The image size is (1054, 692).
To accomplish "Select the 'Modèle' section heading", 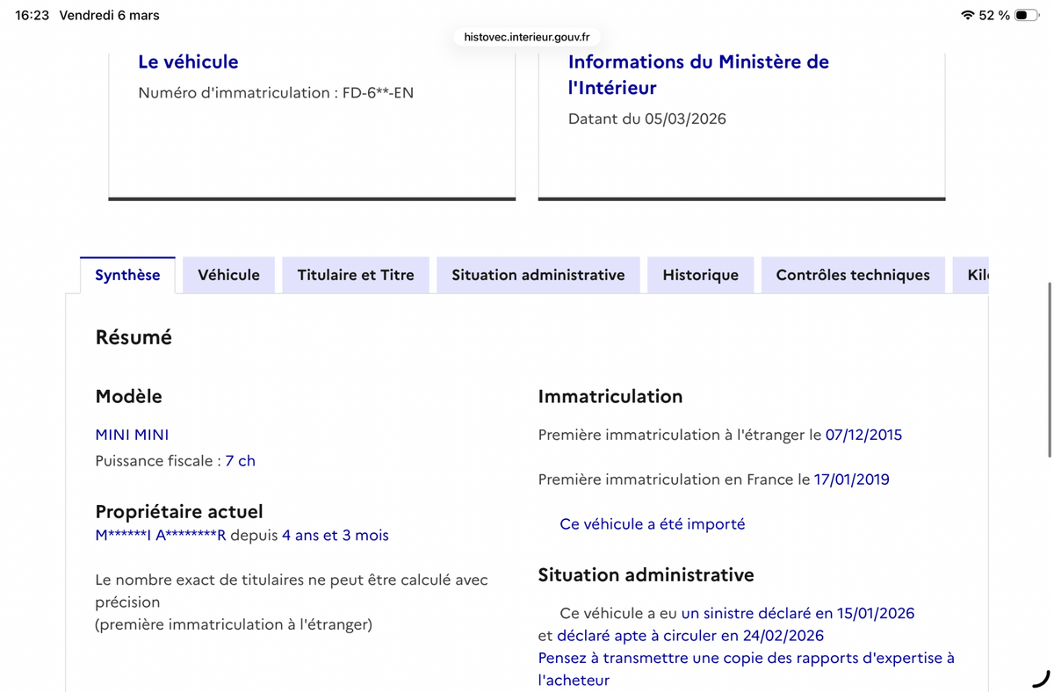I will tap(128, 396).
